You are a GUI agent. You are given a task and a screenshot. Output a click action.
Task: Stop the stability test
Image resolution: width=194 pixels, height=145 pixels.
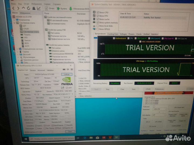pos(108,89)
